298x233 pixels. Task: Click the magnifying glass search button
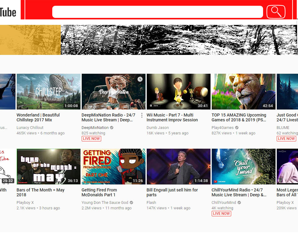click(276, 12)
